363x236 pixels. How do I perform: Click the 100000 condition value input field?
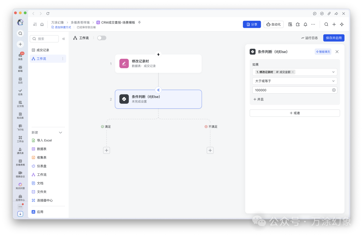289,90
